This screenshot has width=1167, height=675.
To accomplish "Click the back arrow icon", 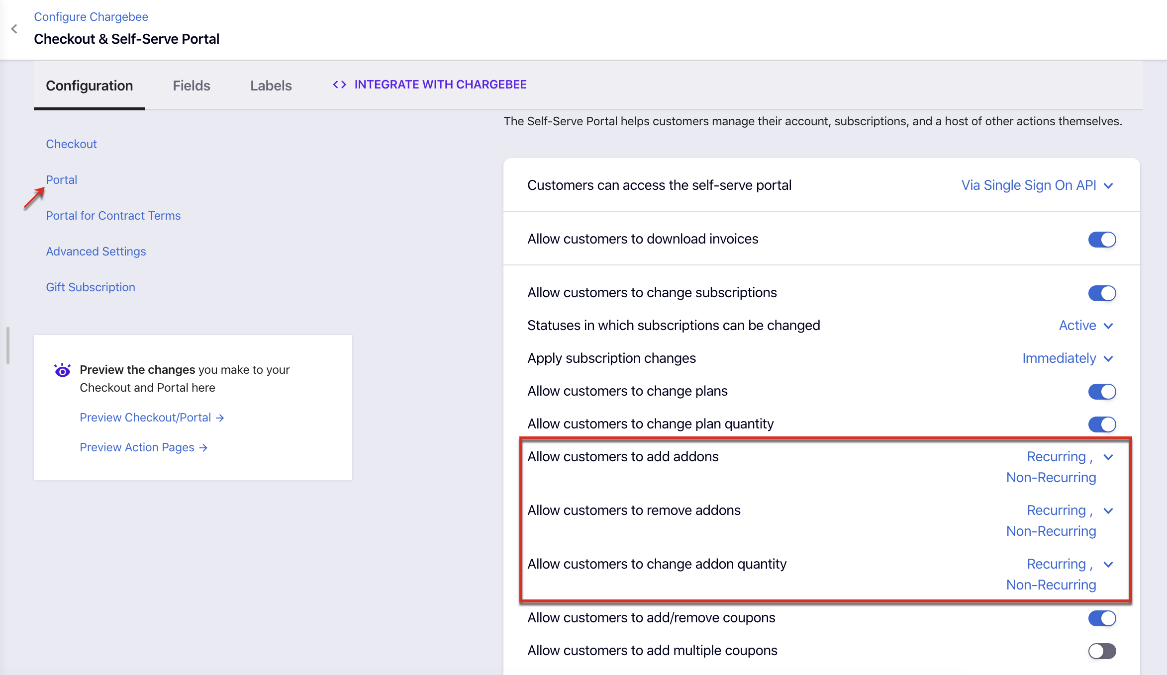I will point(14,29).
